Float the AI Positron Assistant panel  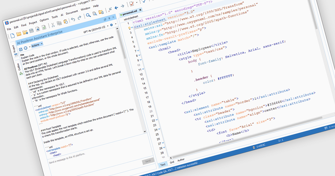[105, 20]
